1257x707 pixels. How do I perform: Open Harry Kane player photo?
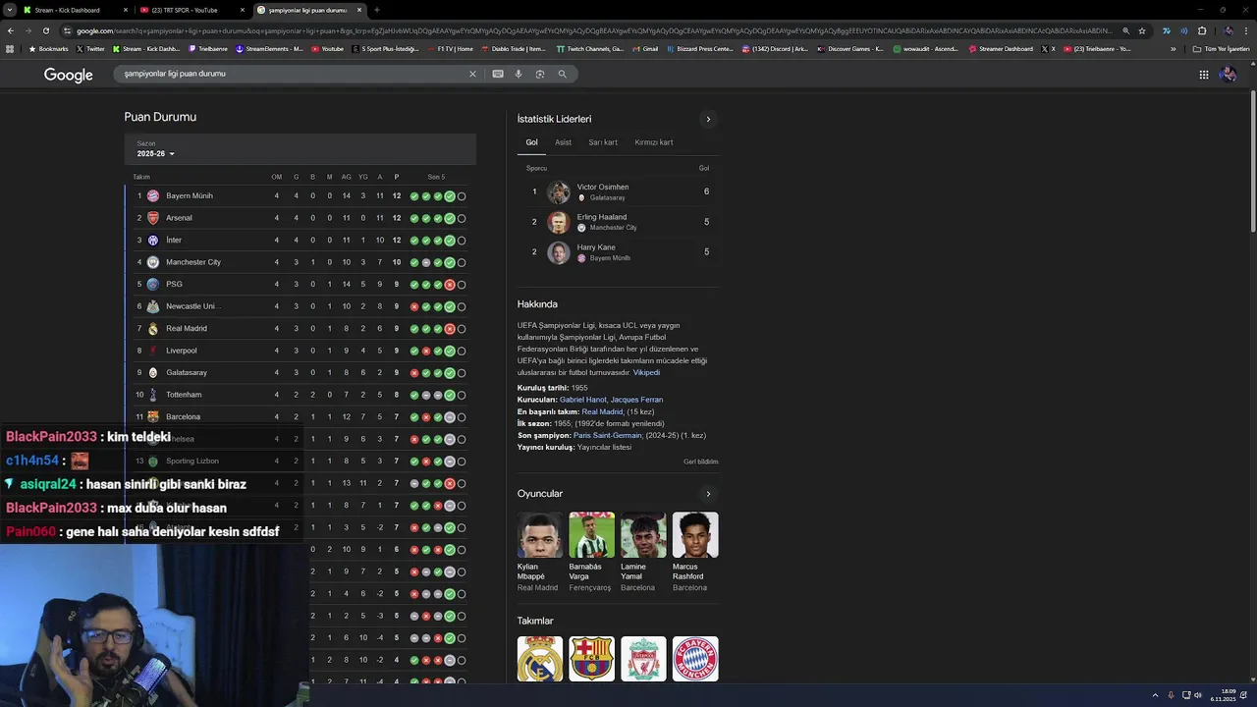(559, 252)
